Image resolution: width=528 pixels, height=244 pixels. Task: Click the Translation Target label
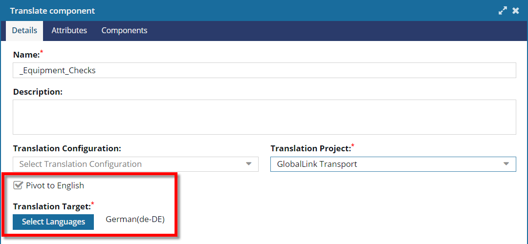coord(52,207)
